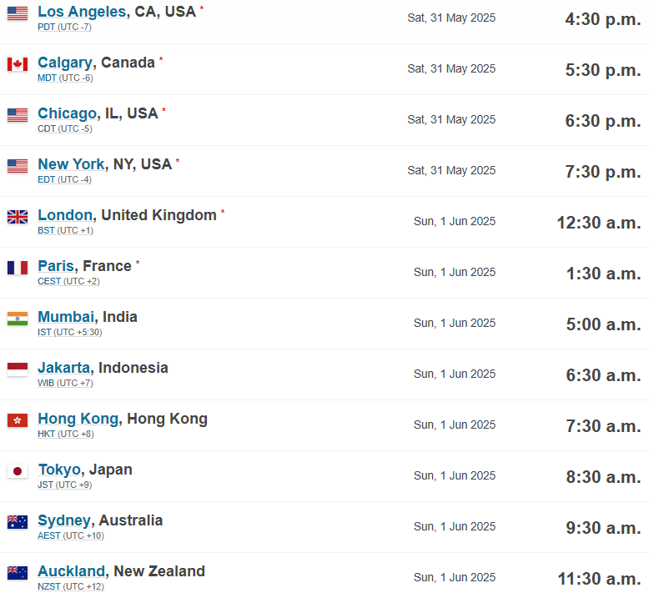Viewport: 649px width, 608px height.
Task: Click the Australian flag beside Sydney
Action: tap(18, 522)
